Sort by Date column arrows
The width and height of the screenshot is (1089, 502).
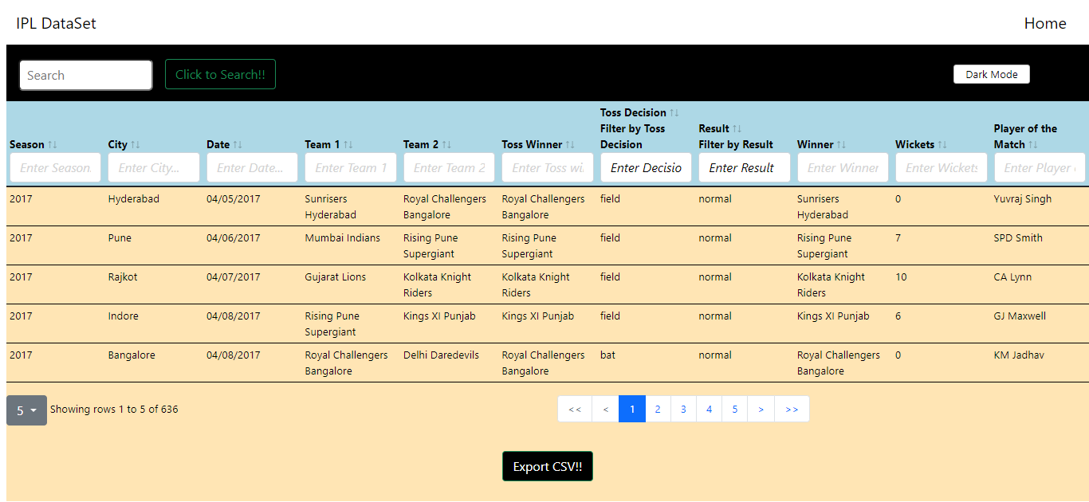coord(238,145)
